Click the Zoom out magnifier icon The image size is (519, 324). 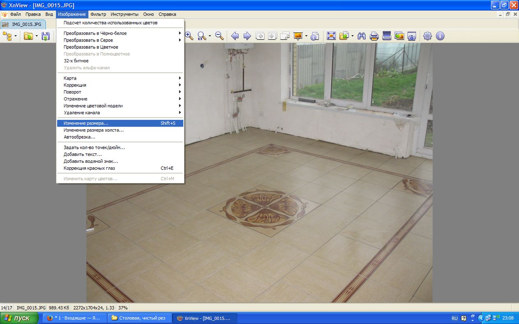pyautogui.click(x=219, y=36)
